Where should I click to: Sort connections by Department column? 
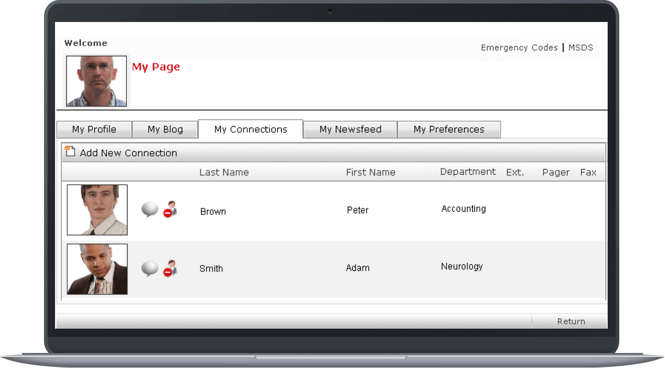pyautogui.click(x=468, y=171)
